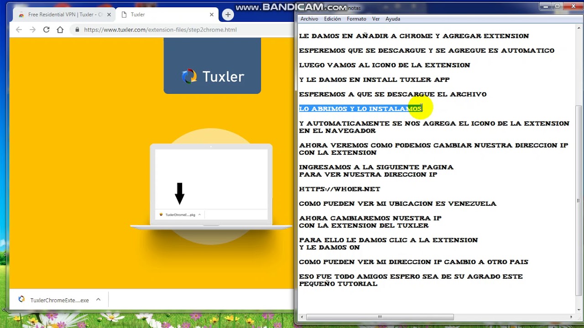Image resolution: width=584 pixels, height=328 pixels.
Task: Open downloaded TuxlerChromeExte exe file
Action: coord(59,300)
